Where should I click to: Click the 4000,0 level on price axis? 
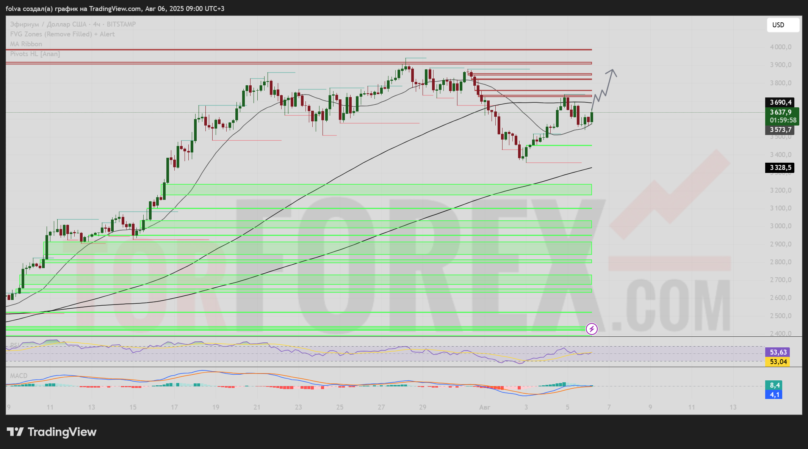click(x=781, y=47)
